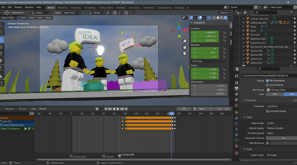This screenshot has height=165, width=297.
Task: Tick the Max B-frames checkbox
Action: (268, 143)
